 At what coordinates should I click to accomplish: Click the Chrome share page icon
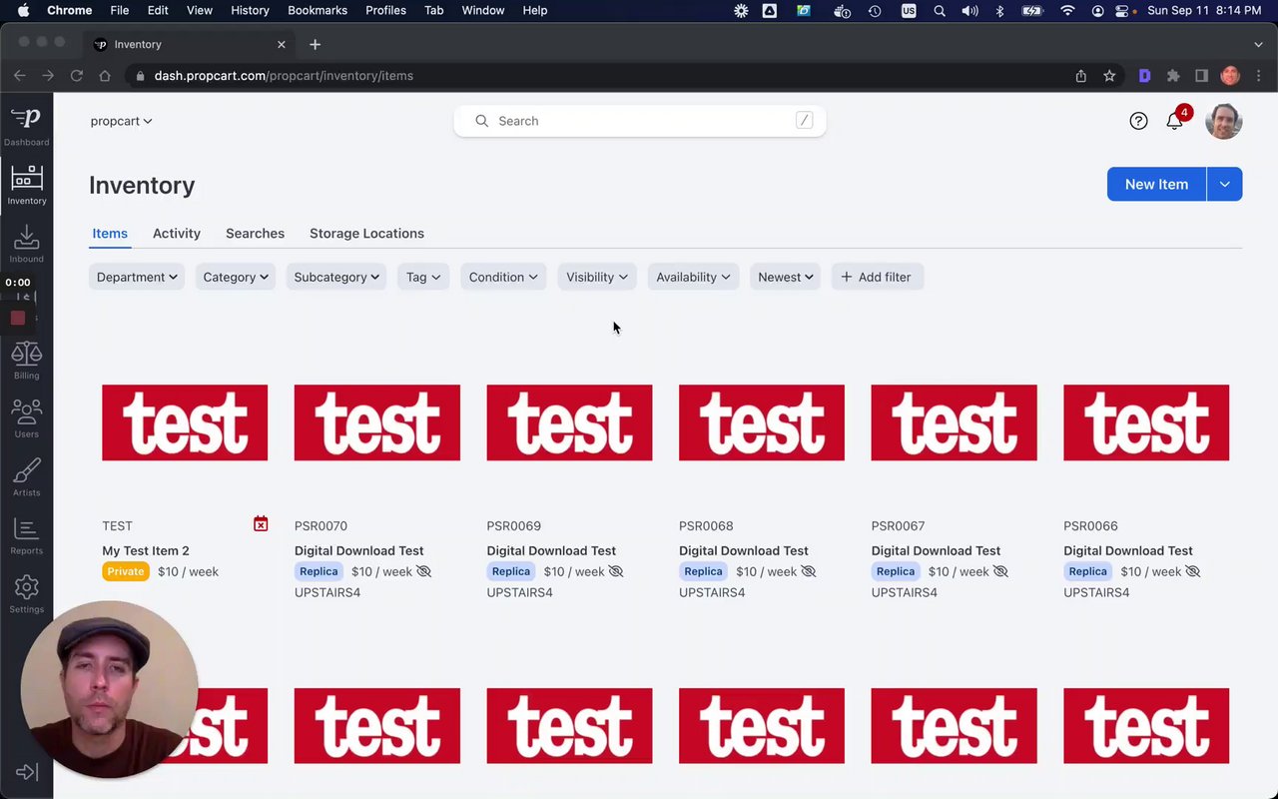1080,76
